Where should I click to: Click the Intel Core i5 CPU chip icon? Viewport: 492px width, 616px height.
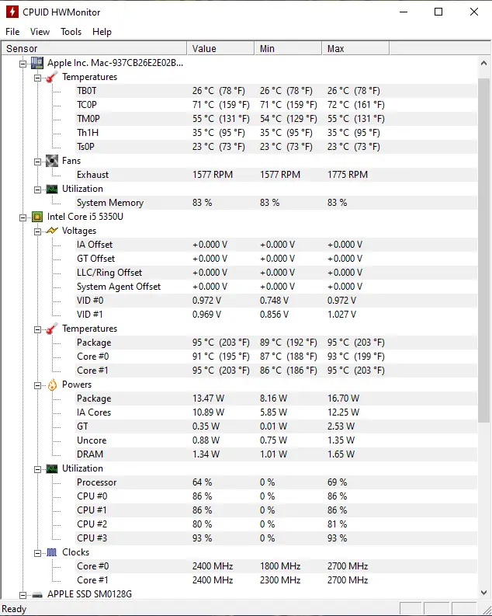tap(37, 217)
